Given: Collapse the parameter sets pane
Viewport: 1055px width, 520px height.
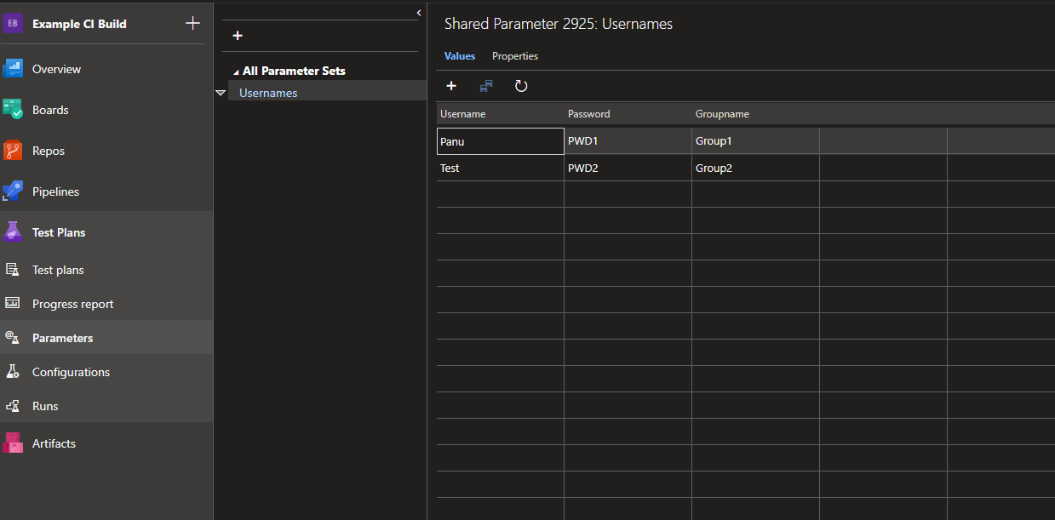Looking at the screenshot, I should (x=419, y=12).
